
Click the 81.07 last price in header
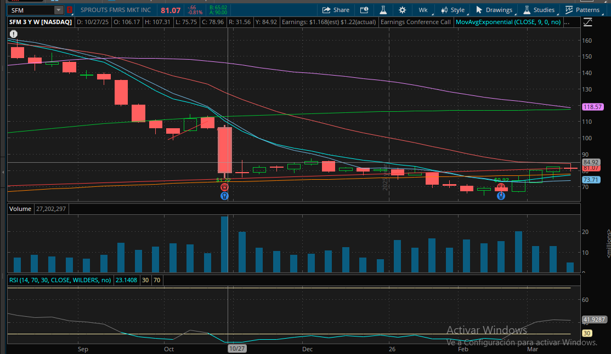point(171,10)
